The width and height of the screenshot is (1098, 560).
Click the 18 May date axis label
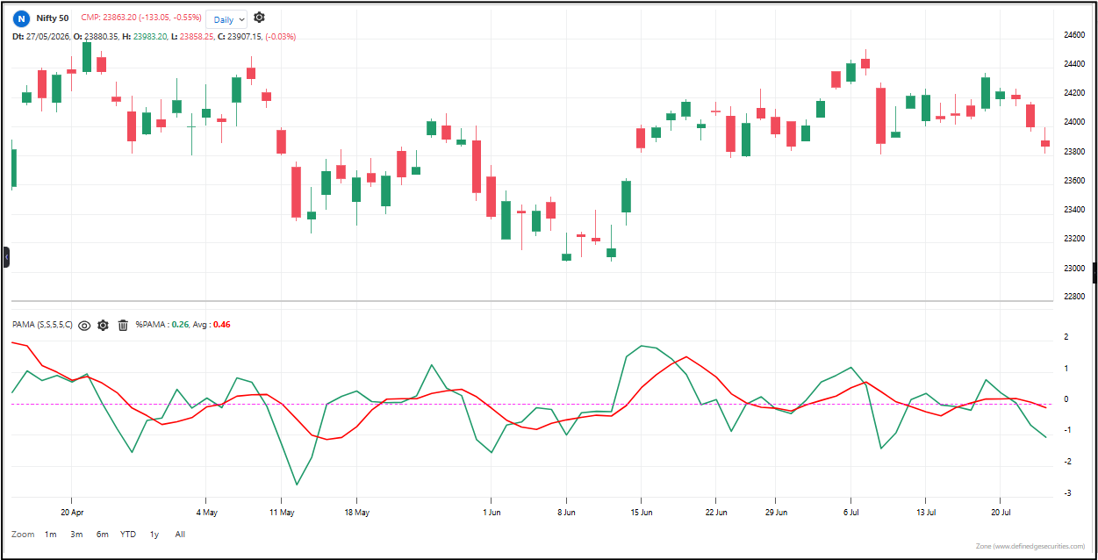pyautogui.click(x=356, y=511)
